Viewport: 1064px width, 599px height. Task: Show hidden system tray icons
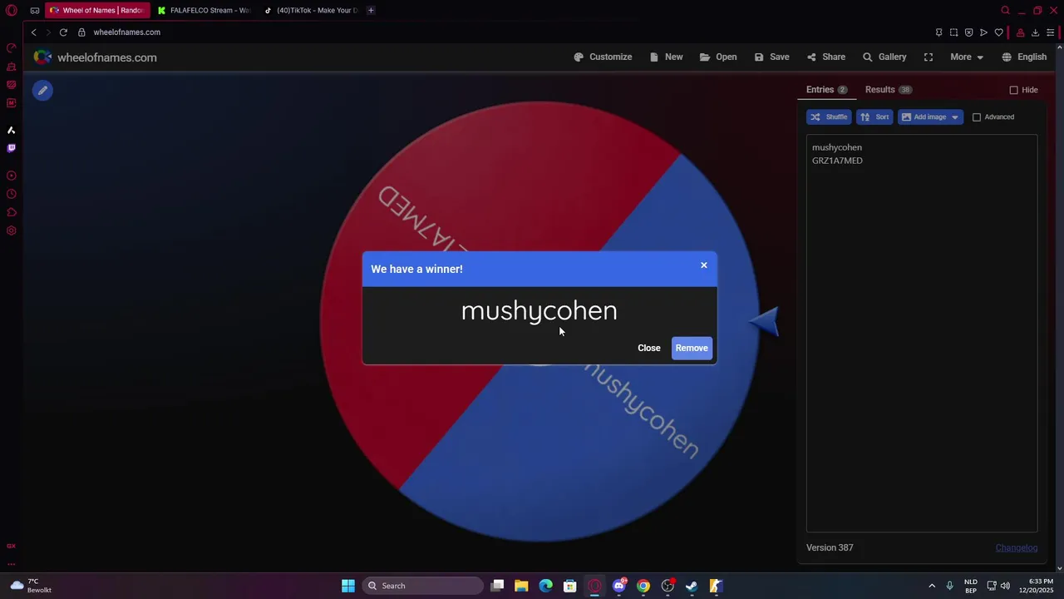coord(932,586)
